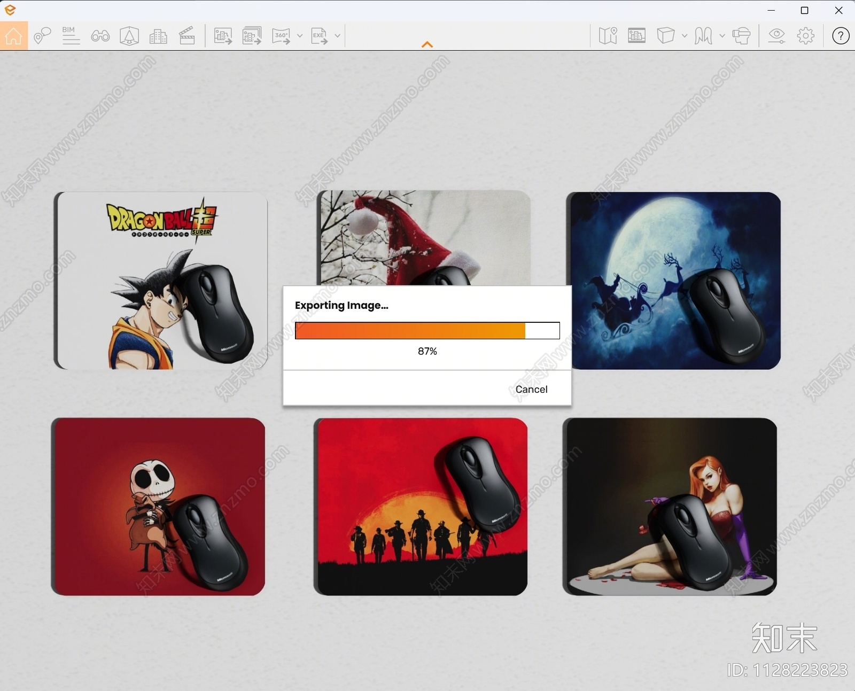Click the Santa hat mouse pad

(424, 238)
